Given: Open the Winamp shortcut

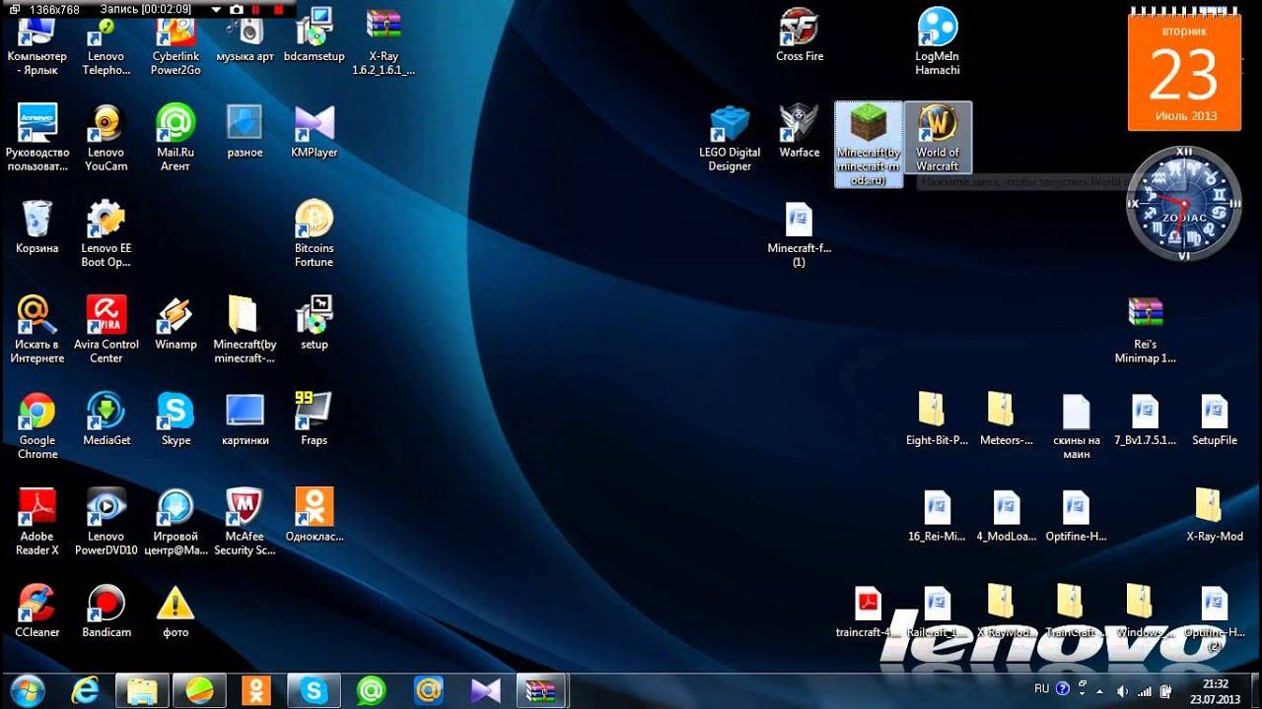Looking at the screenshot, I should (x=175, y=323).
